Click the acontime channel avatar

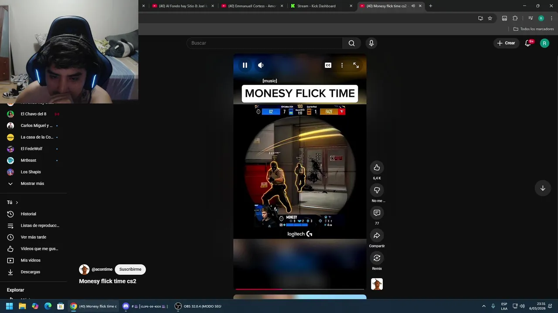click(84, 269)
